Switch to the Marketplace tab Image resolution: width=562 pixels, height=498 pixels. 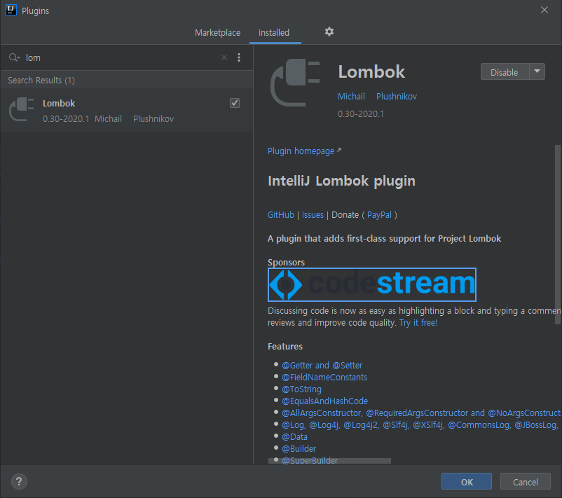(217, 33)
